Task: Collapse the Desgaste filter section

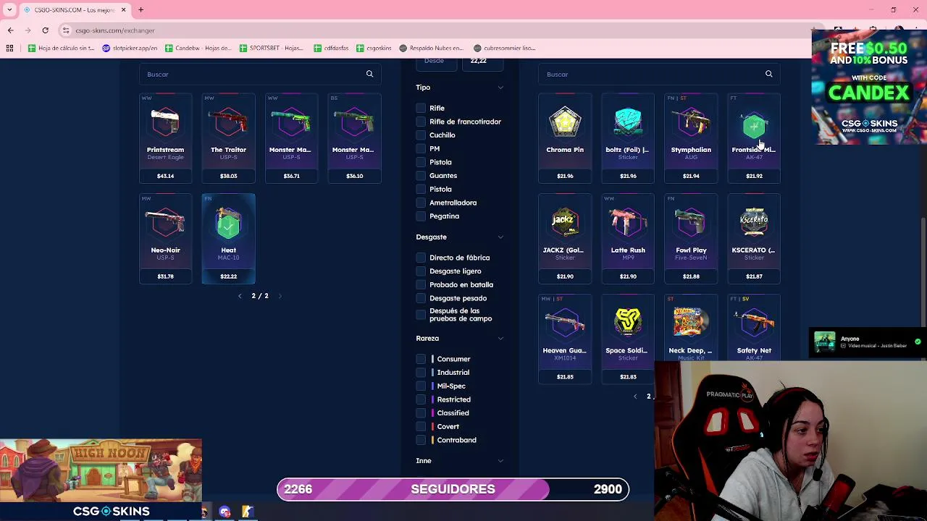Action: point(500,237)
